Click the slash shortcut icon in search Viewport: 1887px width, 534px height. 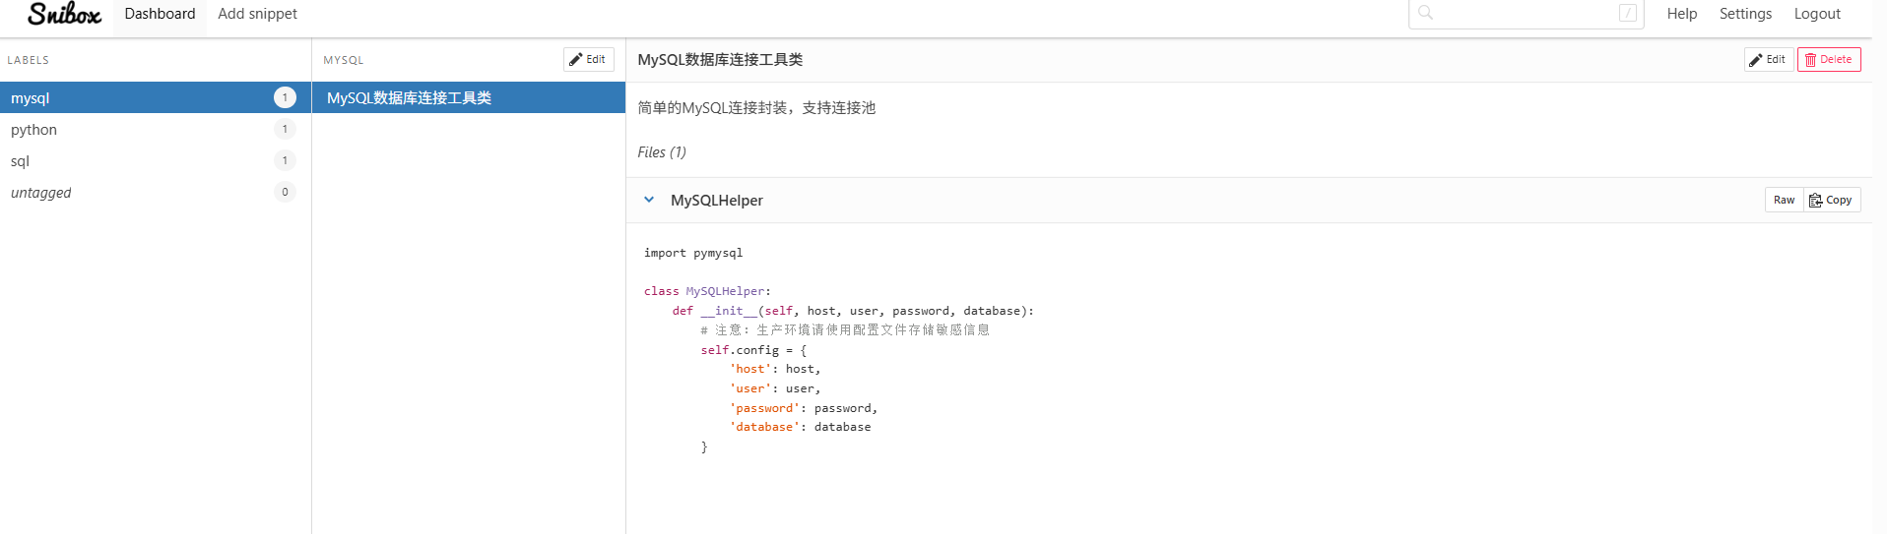tap(1628, 13)
